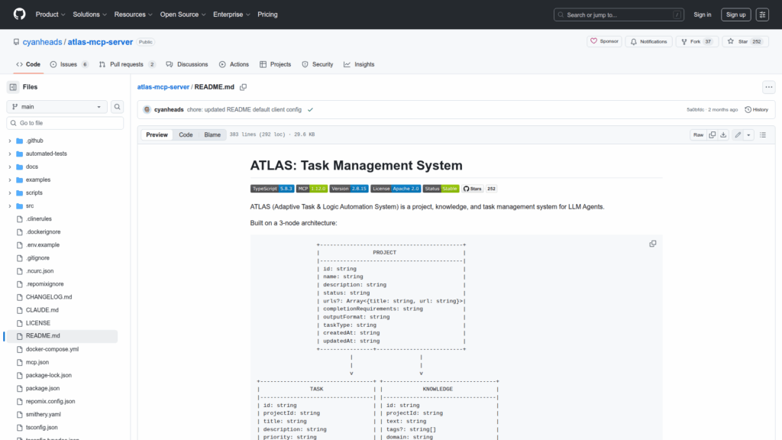Open the Insights tab
Viewport: 782px width, 440px height.
coord(359,64)
